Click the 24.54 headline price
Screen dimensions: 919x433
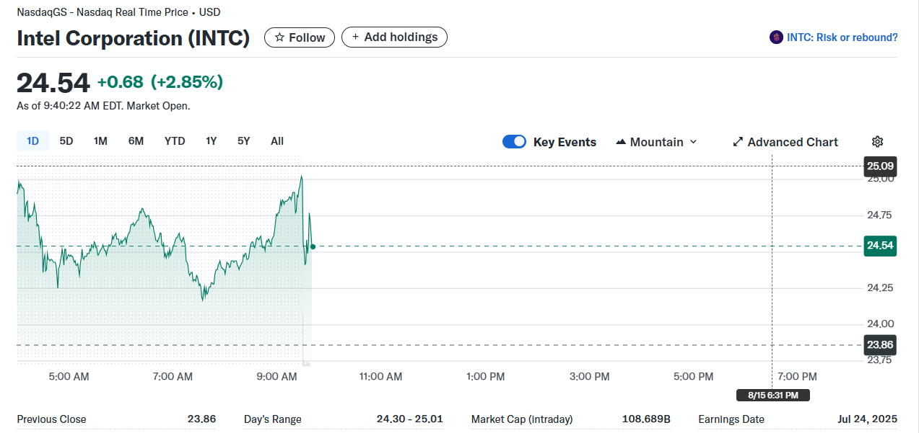(53, 83)
